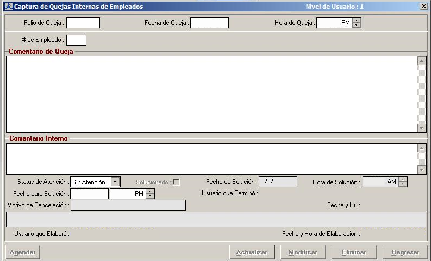Viewport: 431px width, 261px height.
Task: Increase Fecha para Solución time spinner
Action: pos(150,191)
